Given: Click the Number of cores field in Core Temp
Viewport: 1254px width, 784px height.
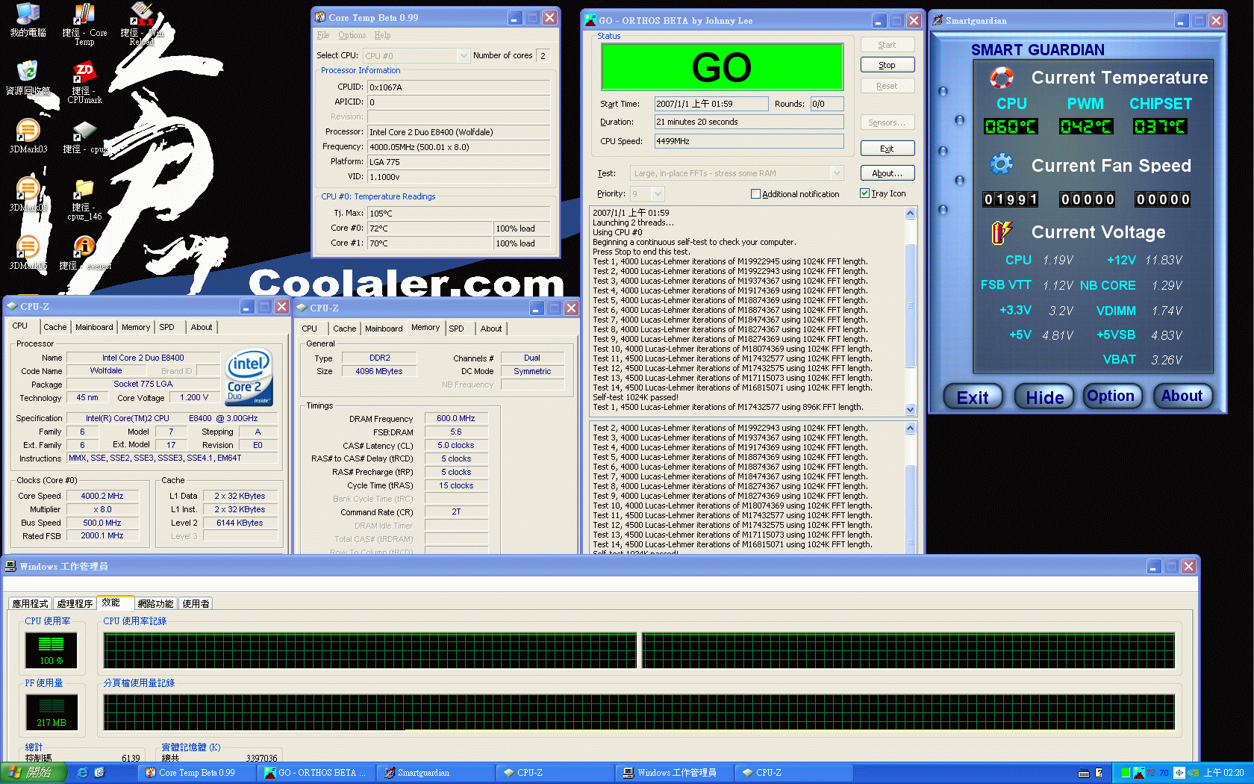Looking at the screenshot, I should coord(543,55).
